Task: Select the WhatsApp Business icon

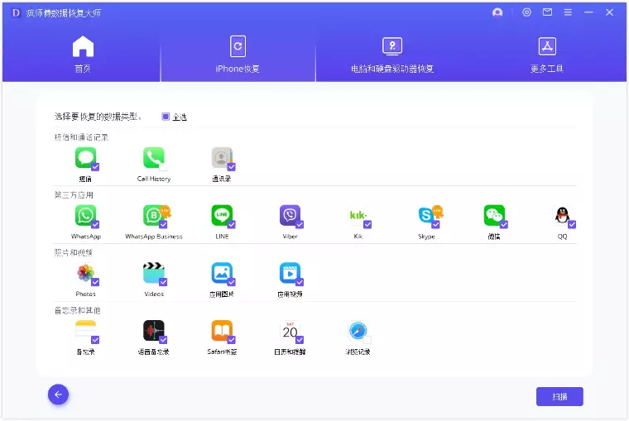Action: coord(154,215)
